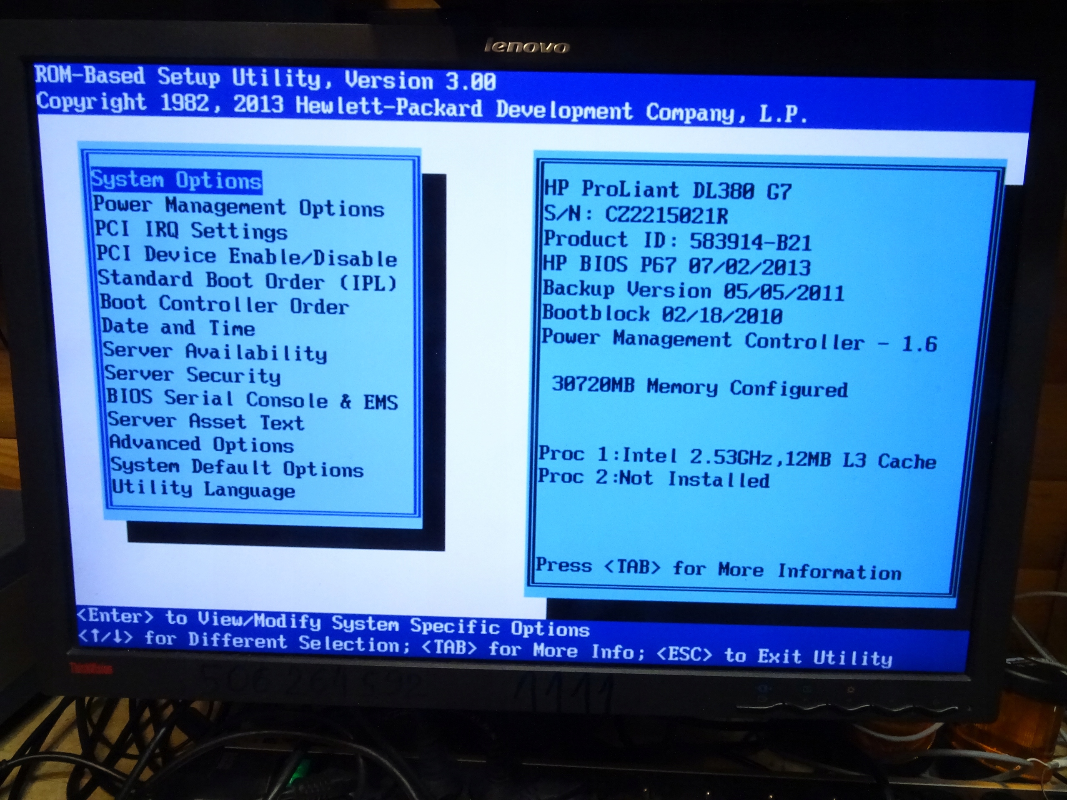Screen dimensions: 1067x800
Task: Click the ESC to Exit Utility hint
Action: 774,656
